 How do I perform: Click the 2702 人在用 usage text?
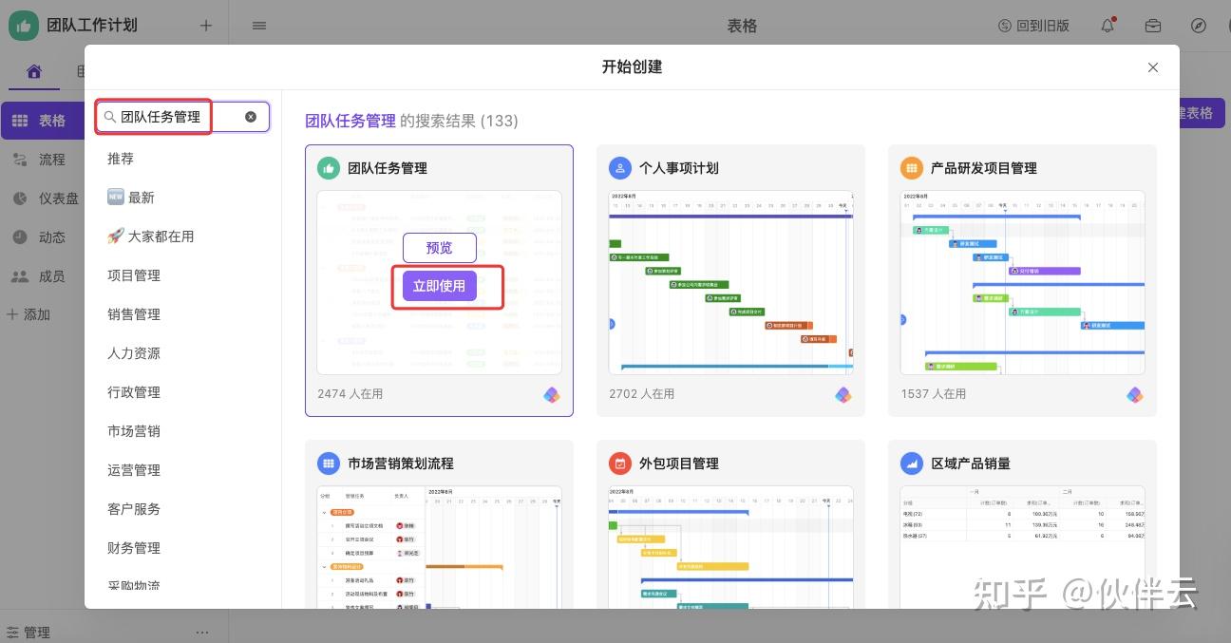[x=642, y=393]
